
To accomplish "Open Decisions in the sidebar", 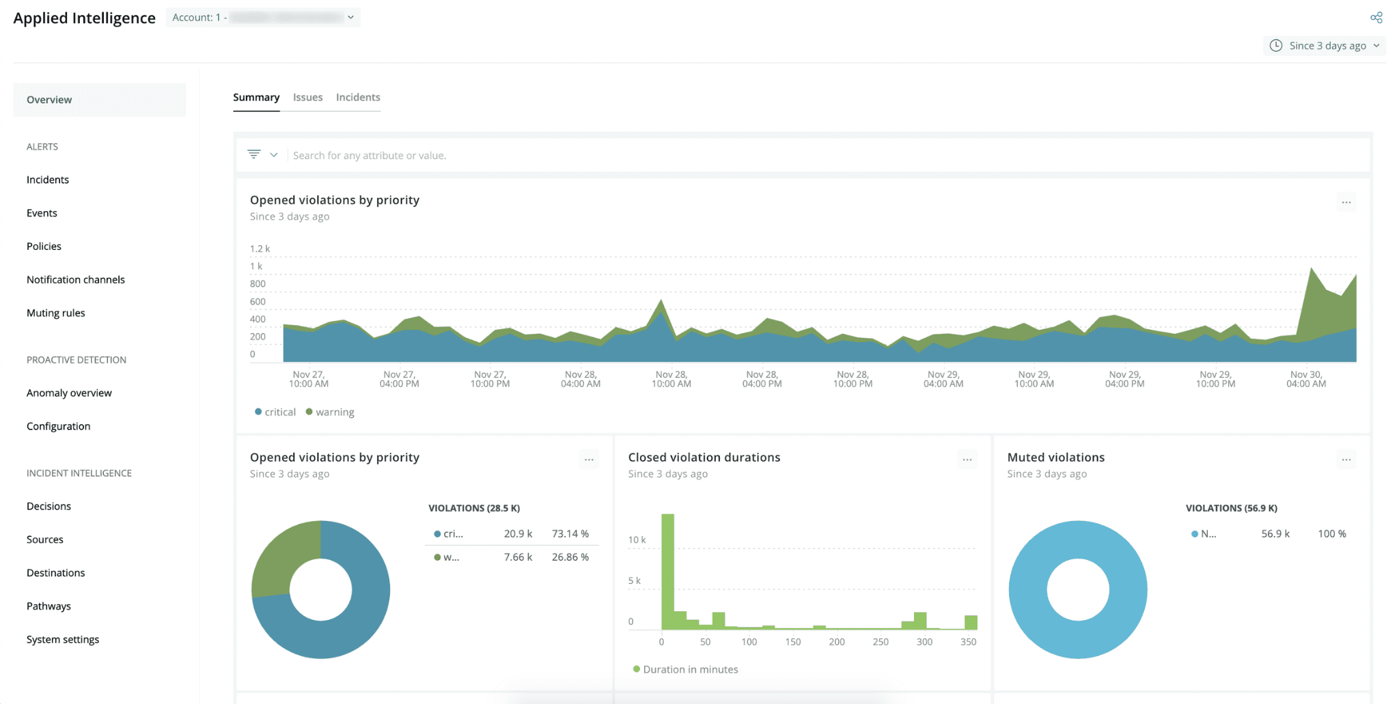I will pyautogui.click(x=49, y=506).
